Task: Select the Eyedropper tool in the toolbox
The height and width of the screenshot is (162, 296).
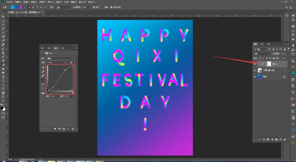Action: coord(3,40)
